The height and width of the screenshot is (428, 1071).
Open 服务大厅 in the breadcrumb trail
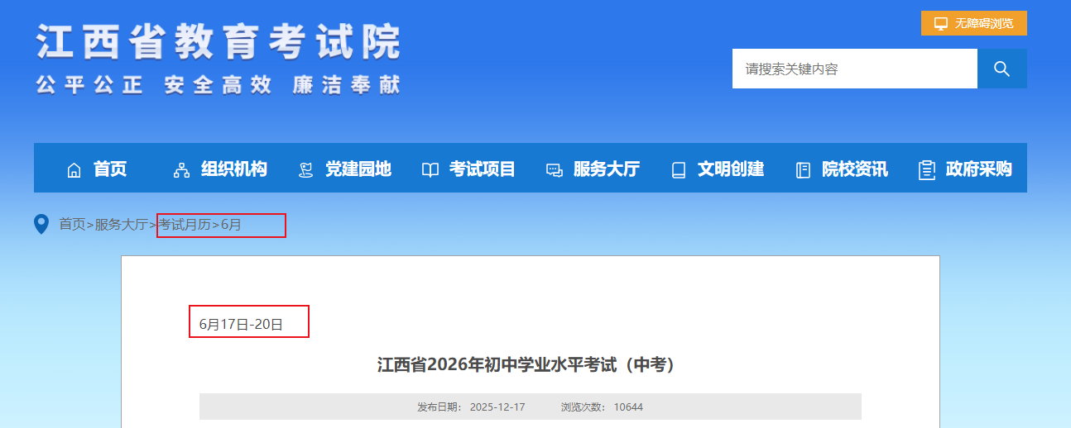(x=121, y=224)
